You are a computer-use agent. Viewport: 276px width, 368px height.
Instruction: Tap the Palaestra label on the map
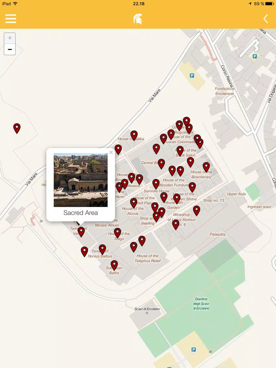click(217, 234)
